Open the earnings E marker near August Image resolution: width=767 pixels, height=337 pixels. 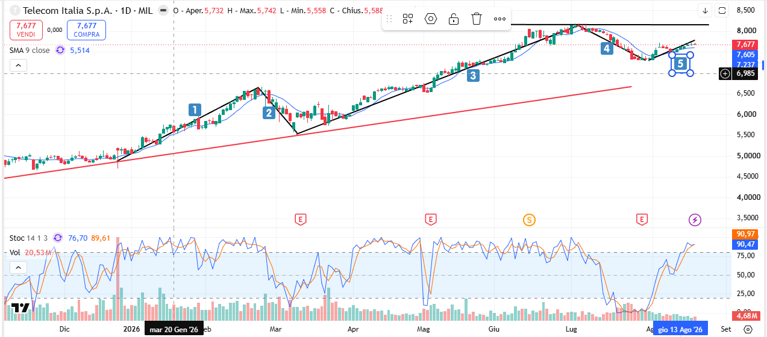(x=642, y=220)
